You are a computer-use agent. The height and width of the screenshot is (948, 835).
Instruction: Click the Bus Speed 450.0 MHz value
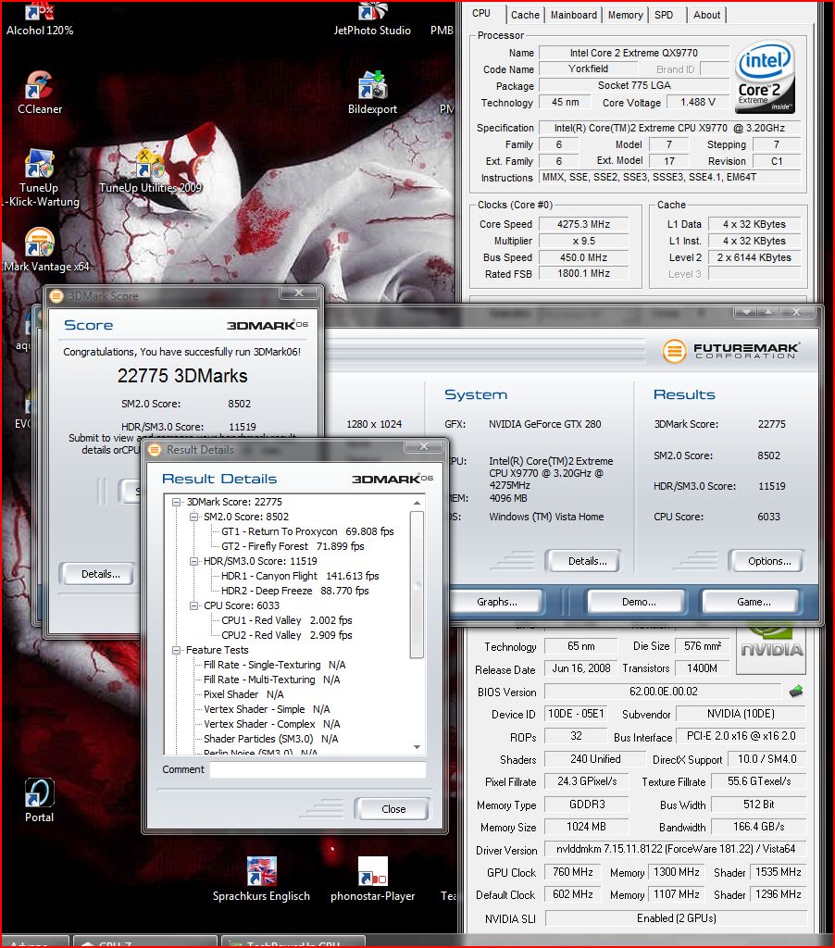click(x=583, y=257)
